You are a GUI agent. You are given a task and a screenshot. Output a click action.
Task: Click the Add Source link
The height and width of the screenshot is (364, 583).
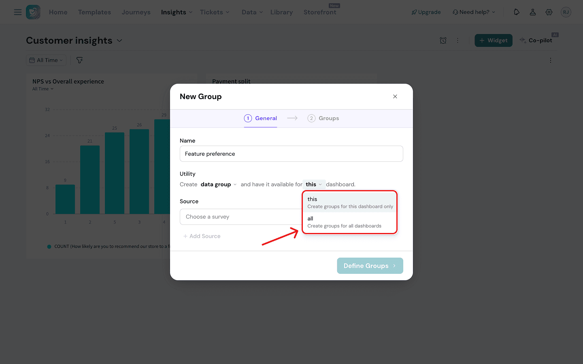point(202,236)
